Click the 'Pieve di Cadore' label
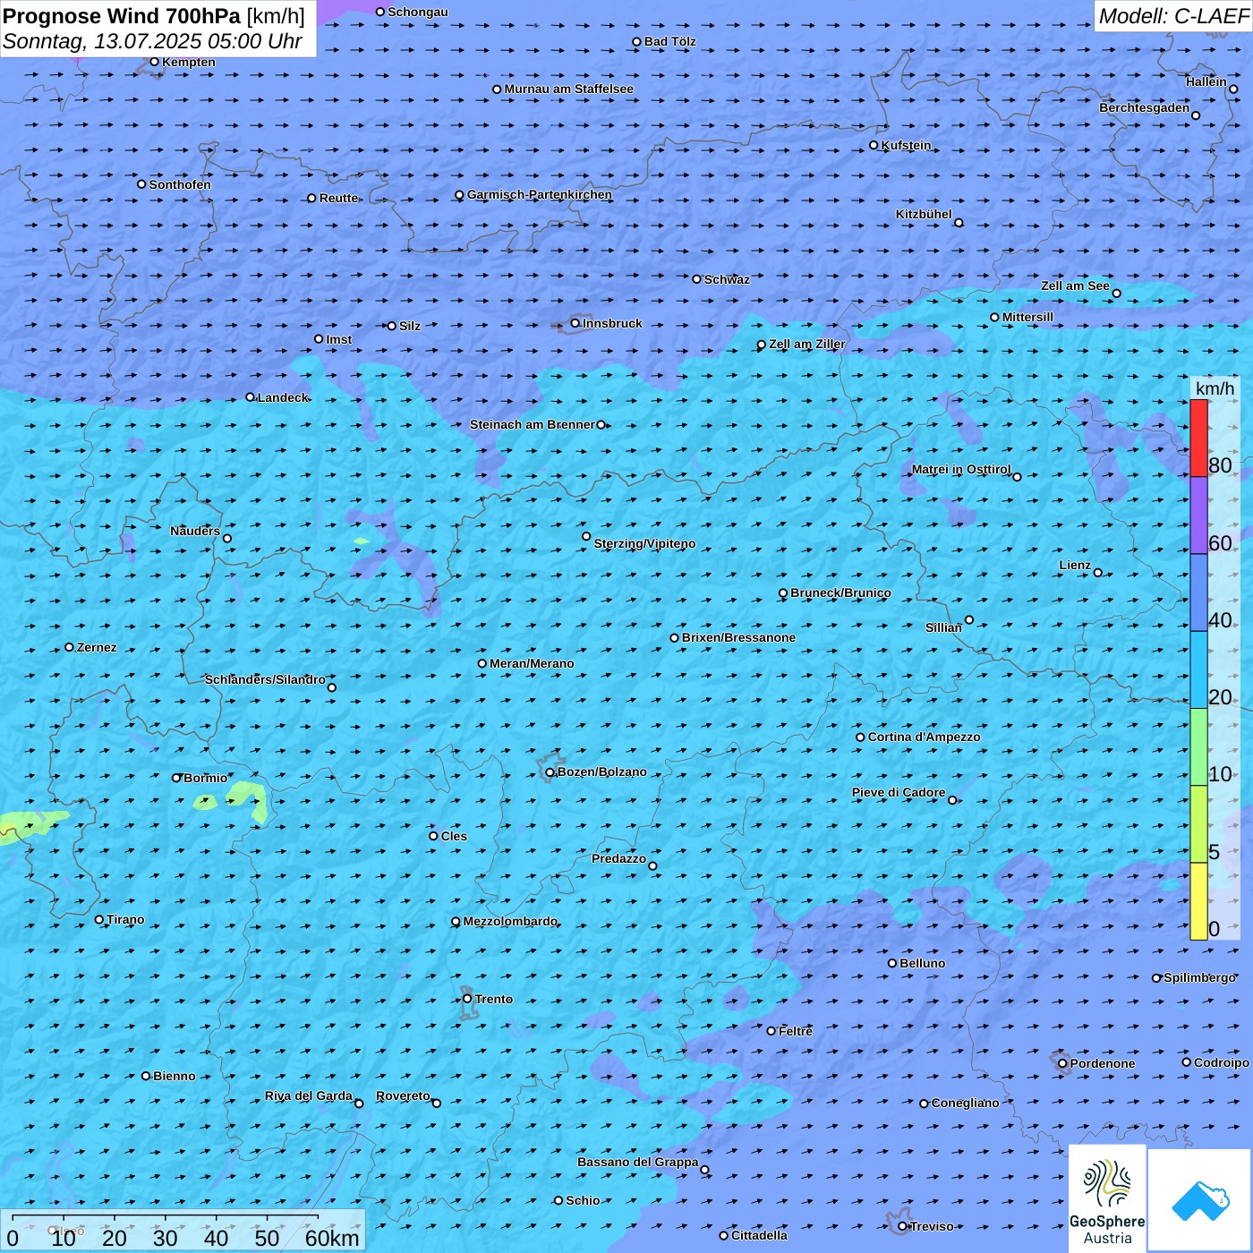The width and height of the screenshot is (1253, 1253). click(x=899, y=792)
